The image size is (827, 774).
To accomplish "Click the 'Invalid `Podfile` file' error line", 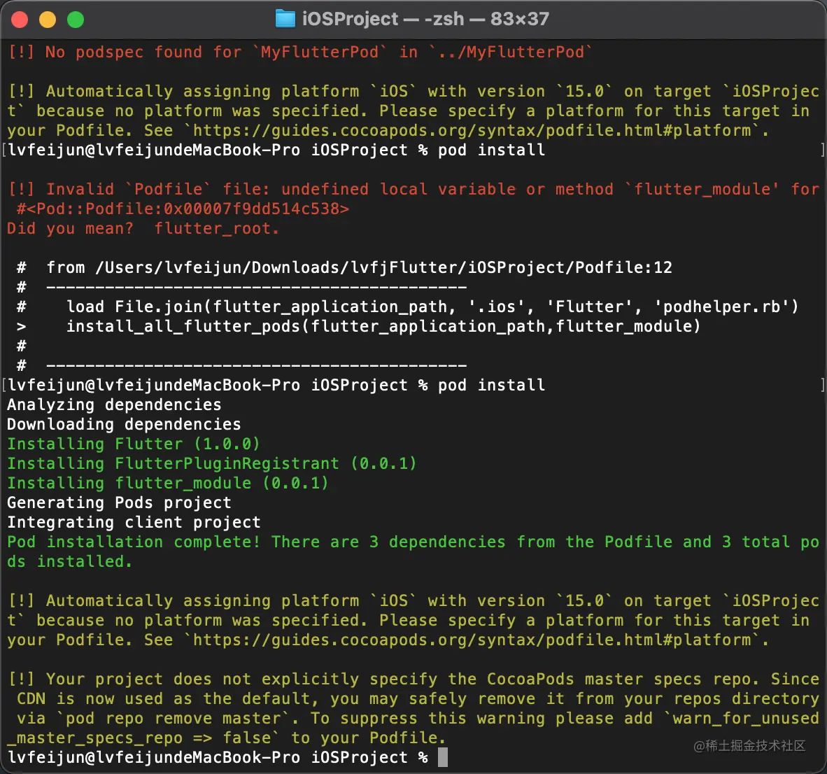I will tap(413, 190).
